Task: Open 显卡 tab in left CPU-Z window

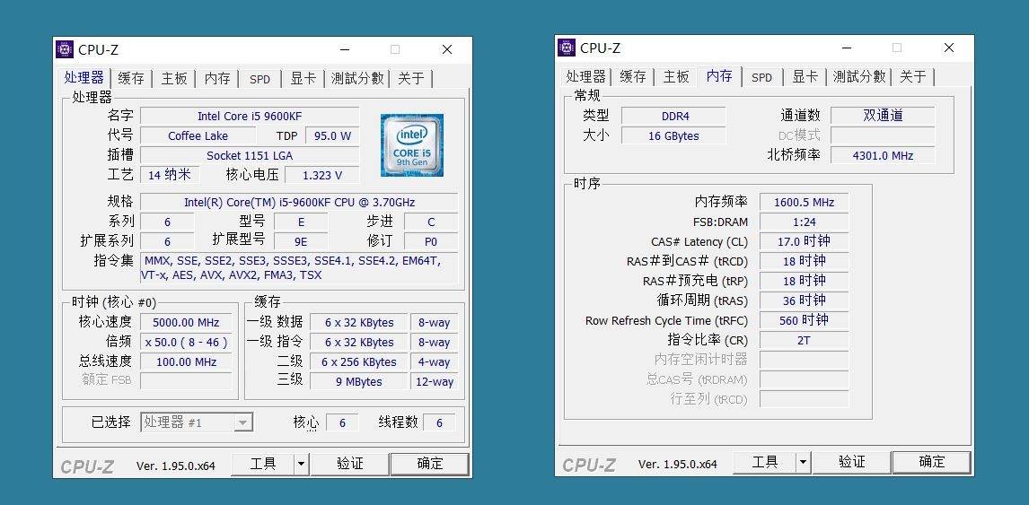Action: [303, 79]
